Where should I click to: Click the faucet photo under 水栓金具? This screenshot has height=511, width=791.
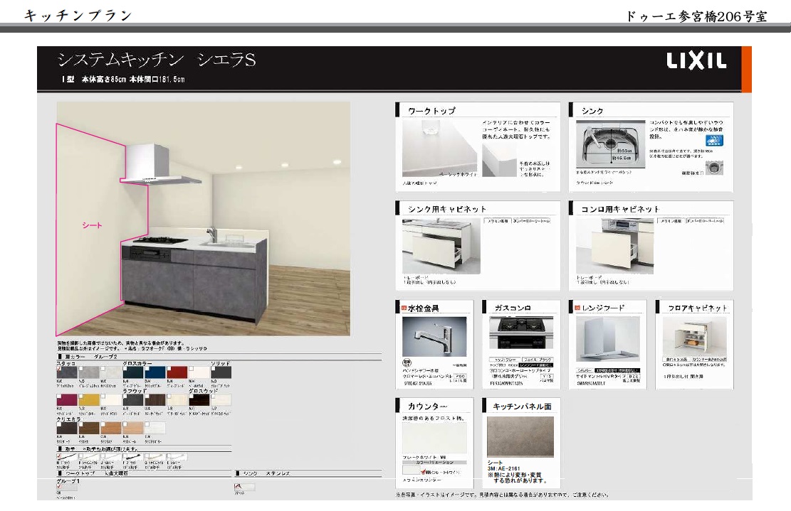click(x=434, y=337)
